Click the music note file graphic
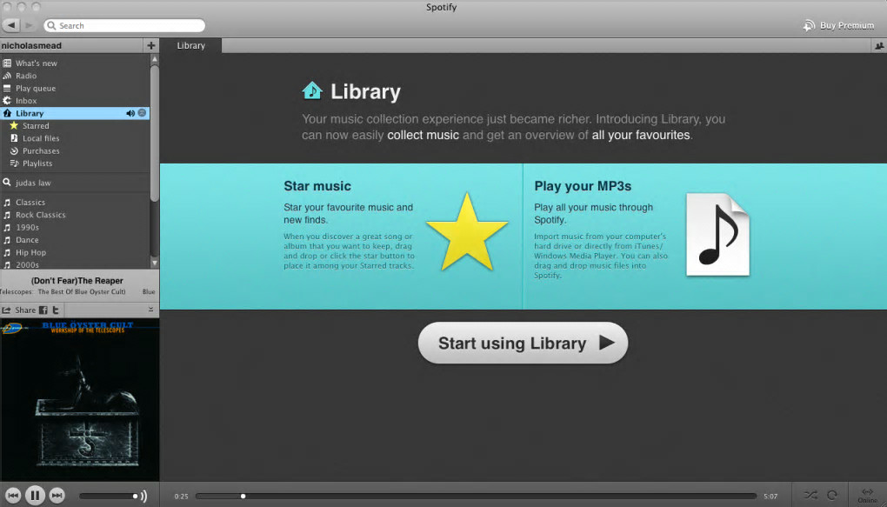Image resolution: width=887 pixels, height=507 pixels. [x=717, y=234]
